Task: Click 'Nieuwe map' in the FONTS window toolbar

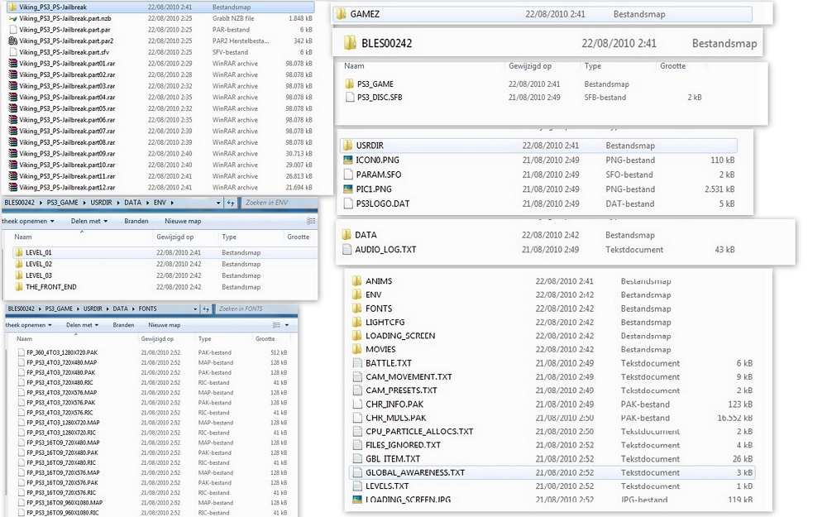Action: coord(163,325)
